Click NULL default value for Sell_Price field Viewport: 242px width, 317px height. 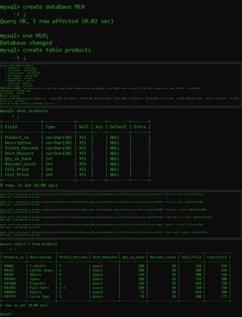115,169
